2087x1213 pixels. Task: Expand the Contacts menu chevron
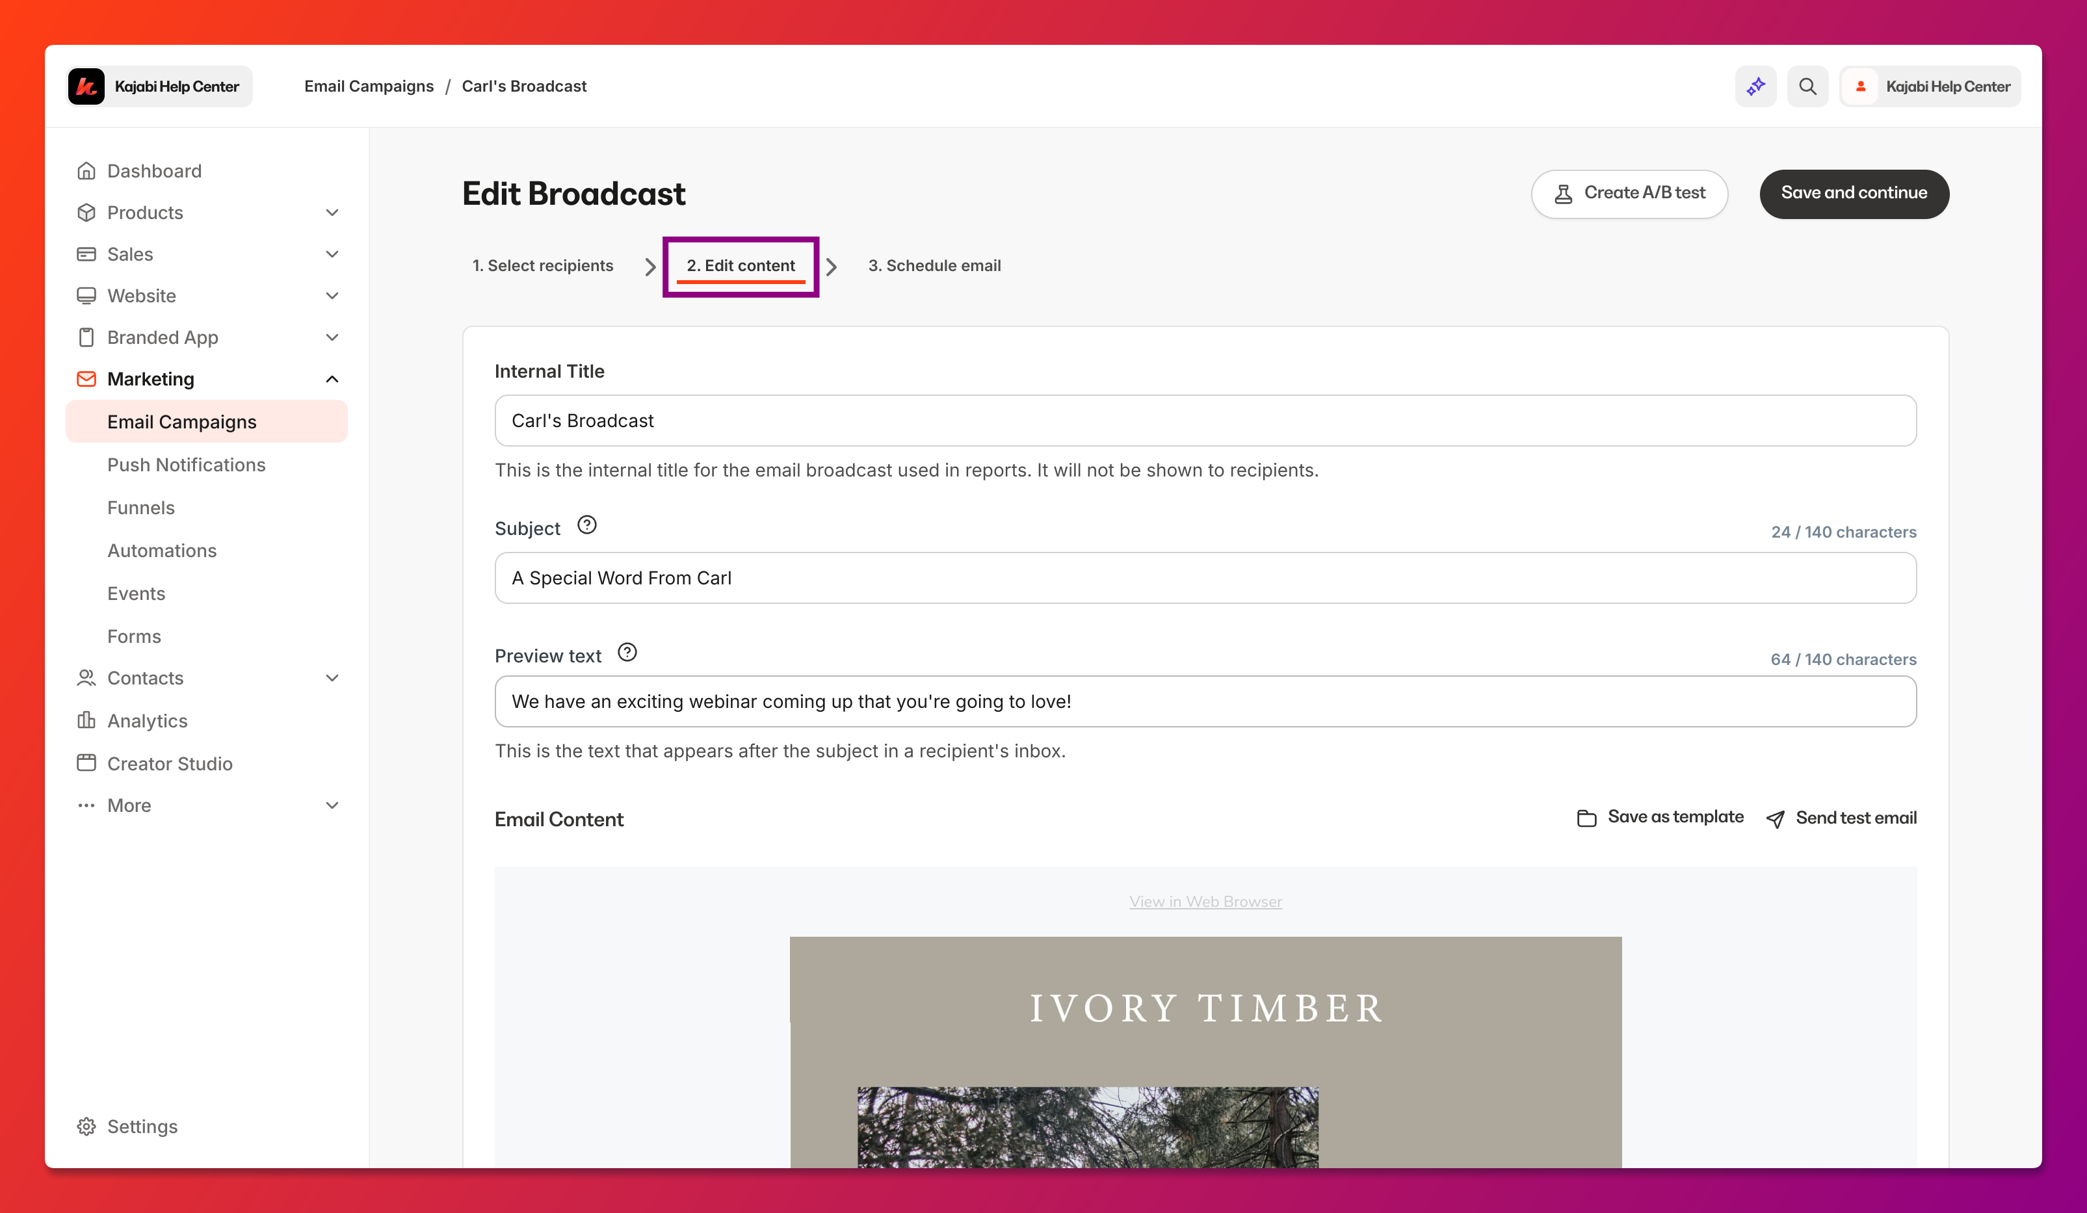pos(332,678)
